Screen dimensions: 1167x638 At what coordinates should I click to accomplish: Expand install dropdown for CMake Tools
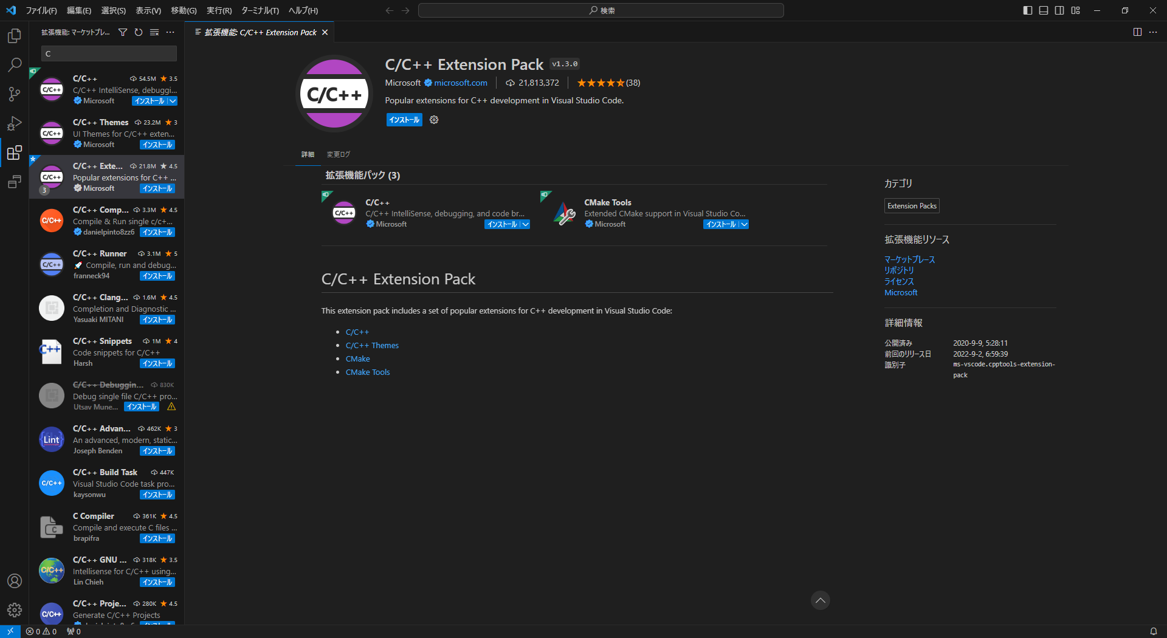tap(744, 224)
